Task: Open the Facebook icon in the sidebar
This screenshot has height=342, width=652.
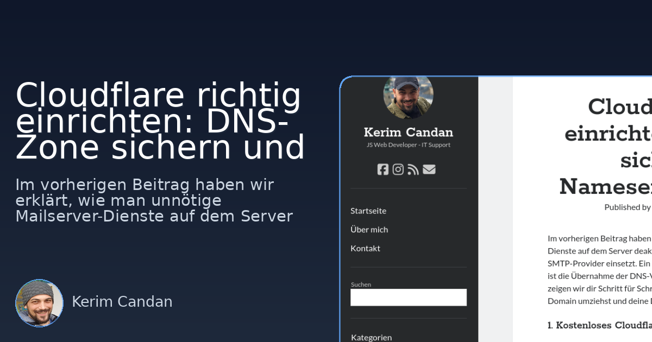Action: coord(383,169)
